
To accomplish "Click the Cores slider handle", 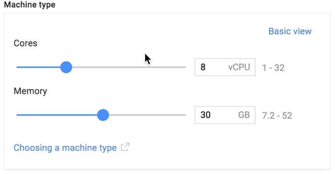I will pos(66,67).
